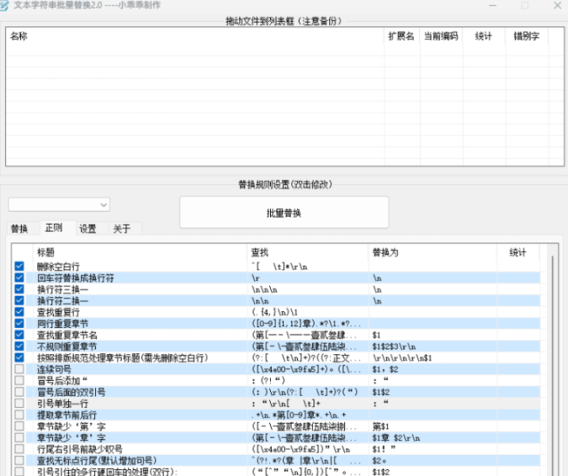The image size is (568, 476).
Task: Click the app icon in the title bar
Action: (6, 5)
